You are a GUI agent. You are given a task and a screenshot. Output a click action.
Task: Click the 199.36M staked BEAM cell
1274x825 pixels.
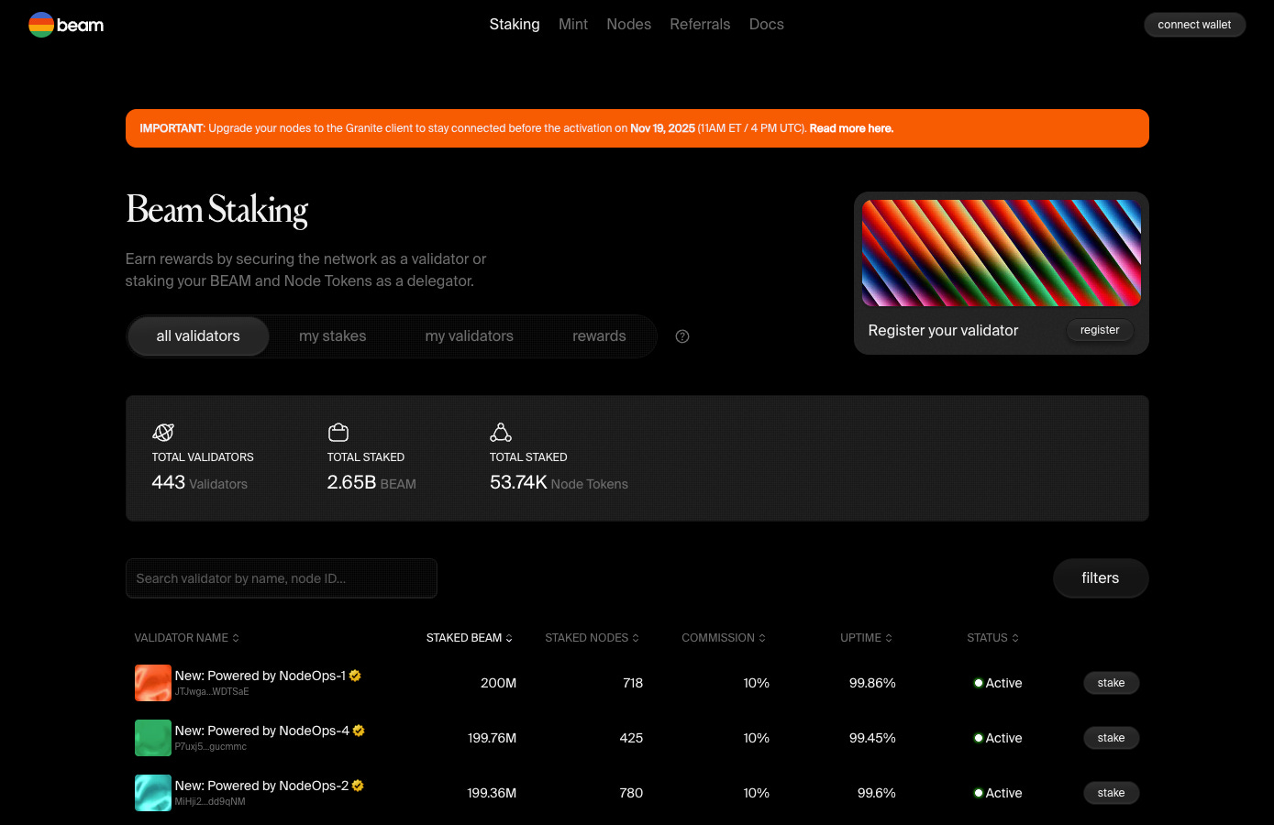coord(492,793)
